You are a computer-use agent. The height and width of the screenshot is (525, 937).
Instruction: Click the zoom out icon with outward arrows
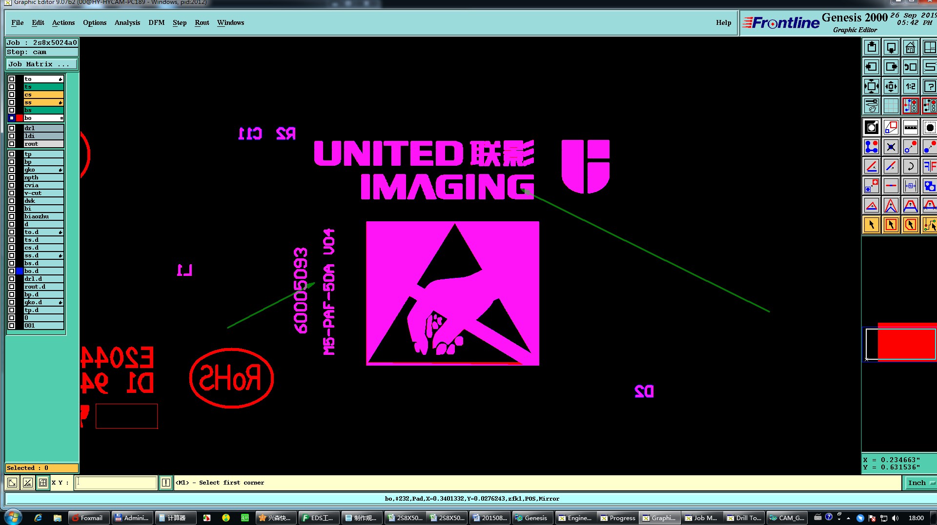(x=871, y=86)
